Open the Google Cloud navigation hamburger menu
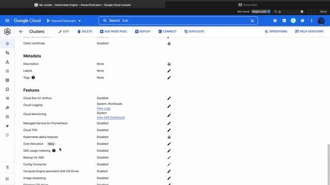The height and width of the screenshot is (185, 330). (7, 21)
